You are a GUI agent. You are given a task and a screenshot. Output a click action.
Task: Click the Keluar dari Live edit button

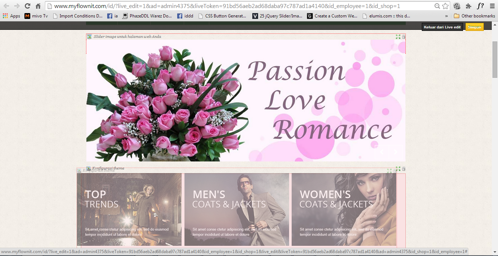[442, 27]
